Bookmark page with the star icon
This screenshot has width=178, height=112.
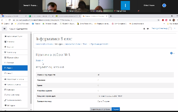click(158, 20)
